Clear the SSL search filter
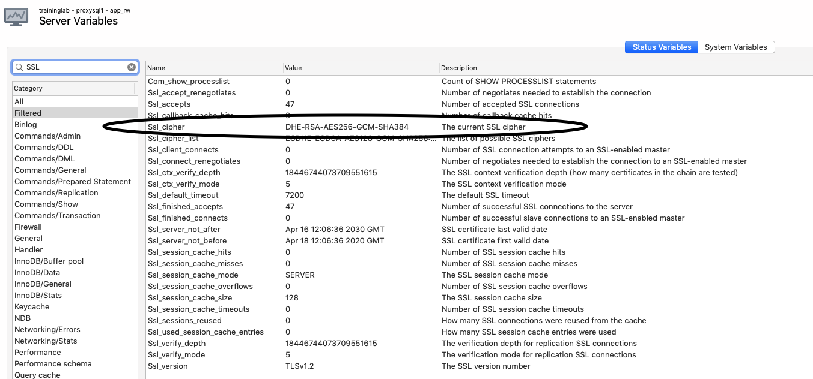The height and width of the screenshot is (379, 813). click(132, 67)
